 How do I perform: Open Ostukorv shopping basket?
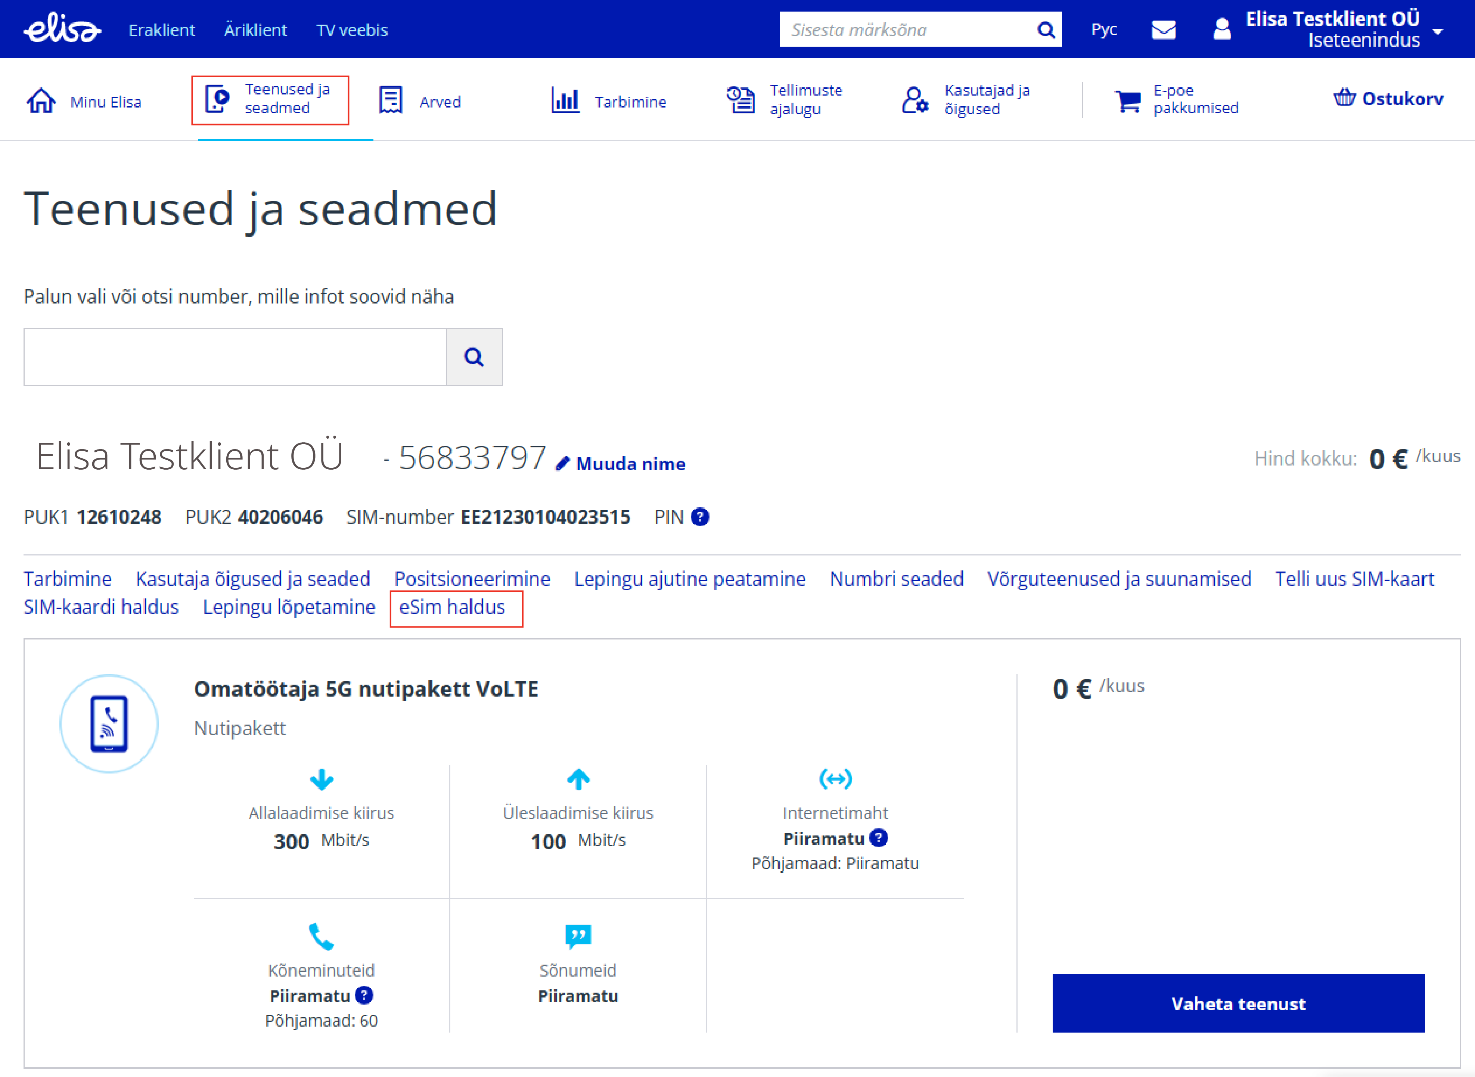1388,99
